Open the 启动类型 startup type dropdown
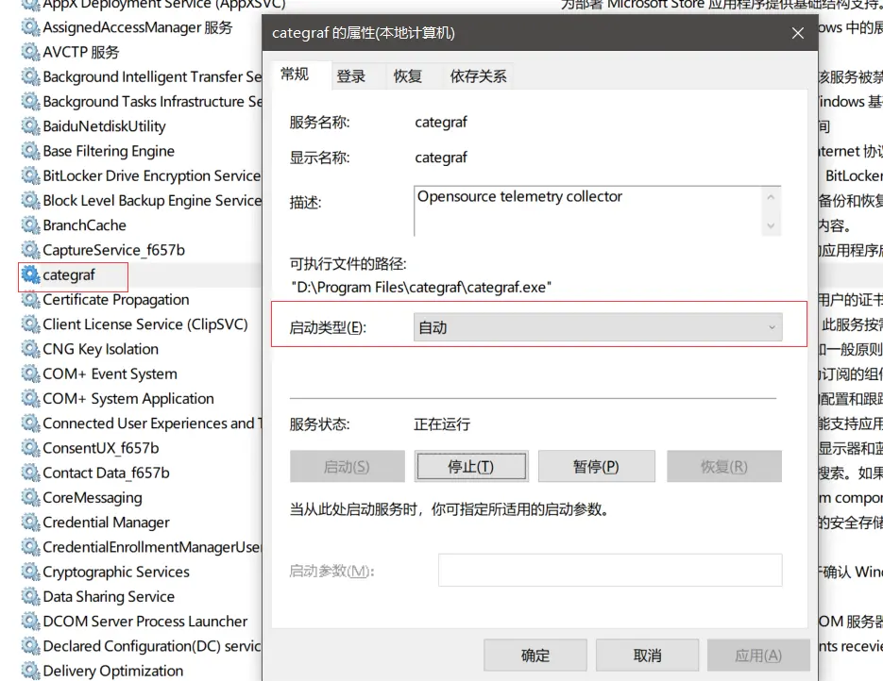883x681 pixels. pos(598,328)
